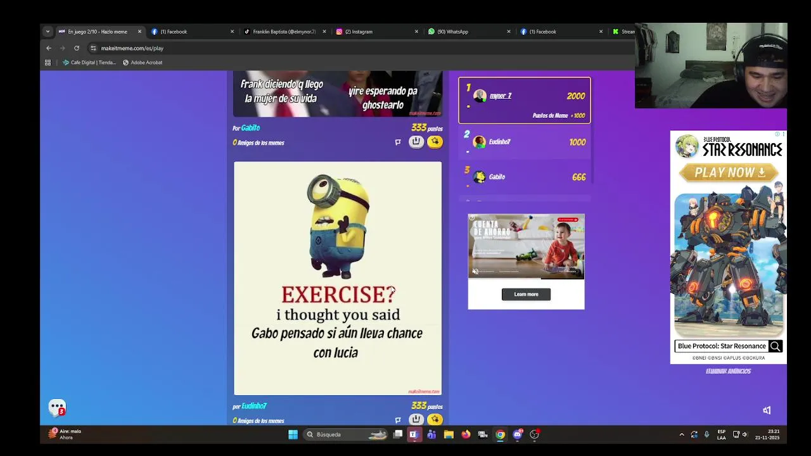Give the Gabito meme a star reaction
Viewport: 811px width, 456px height.
(x=435, y=142)
